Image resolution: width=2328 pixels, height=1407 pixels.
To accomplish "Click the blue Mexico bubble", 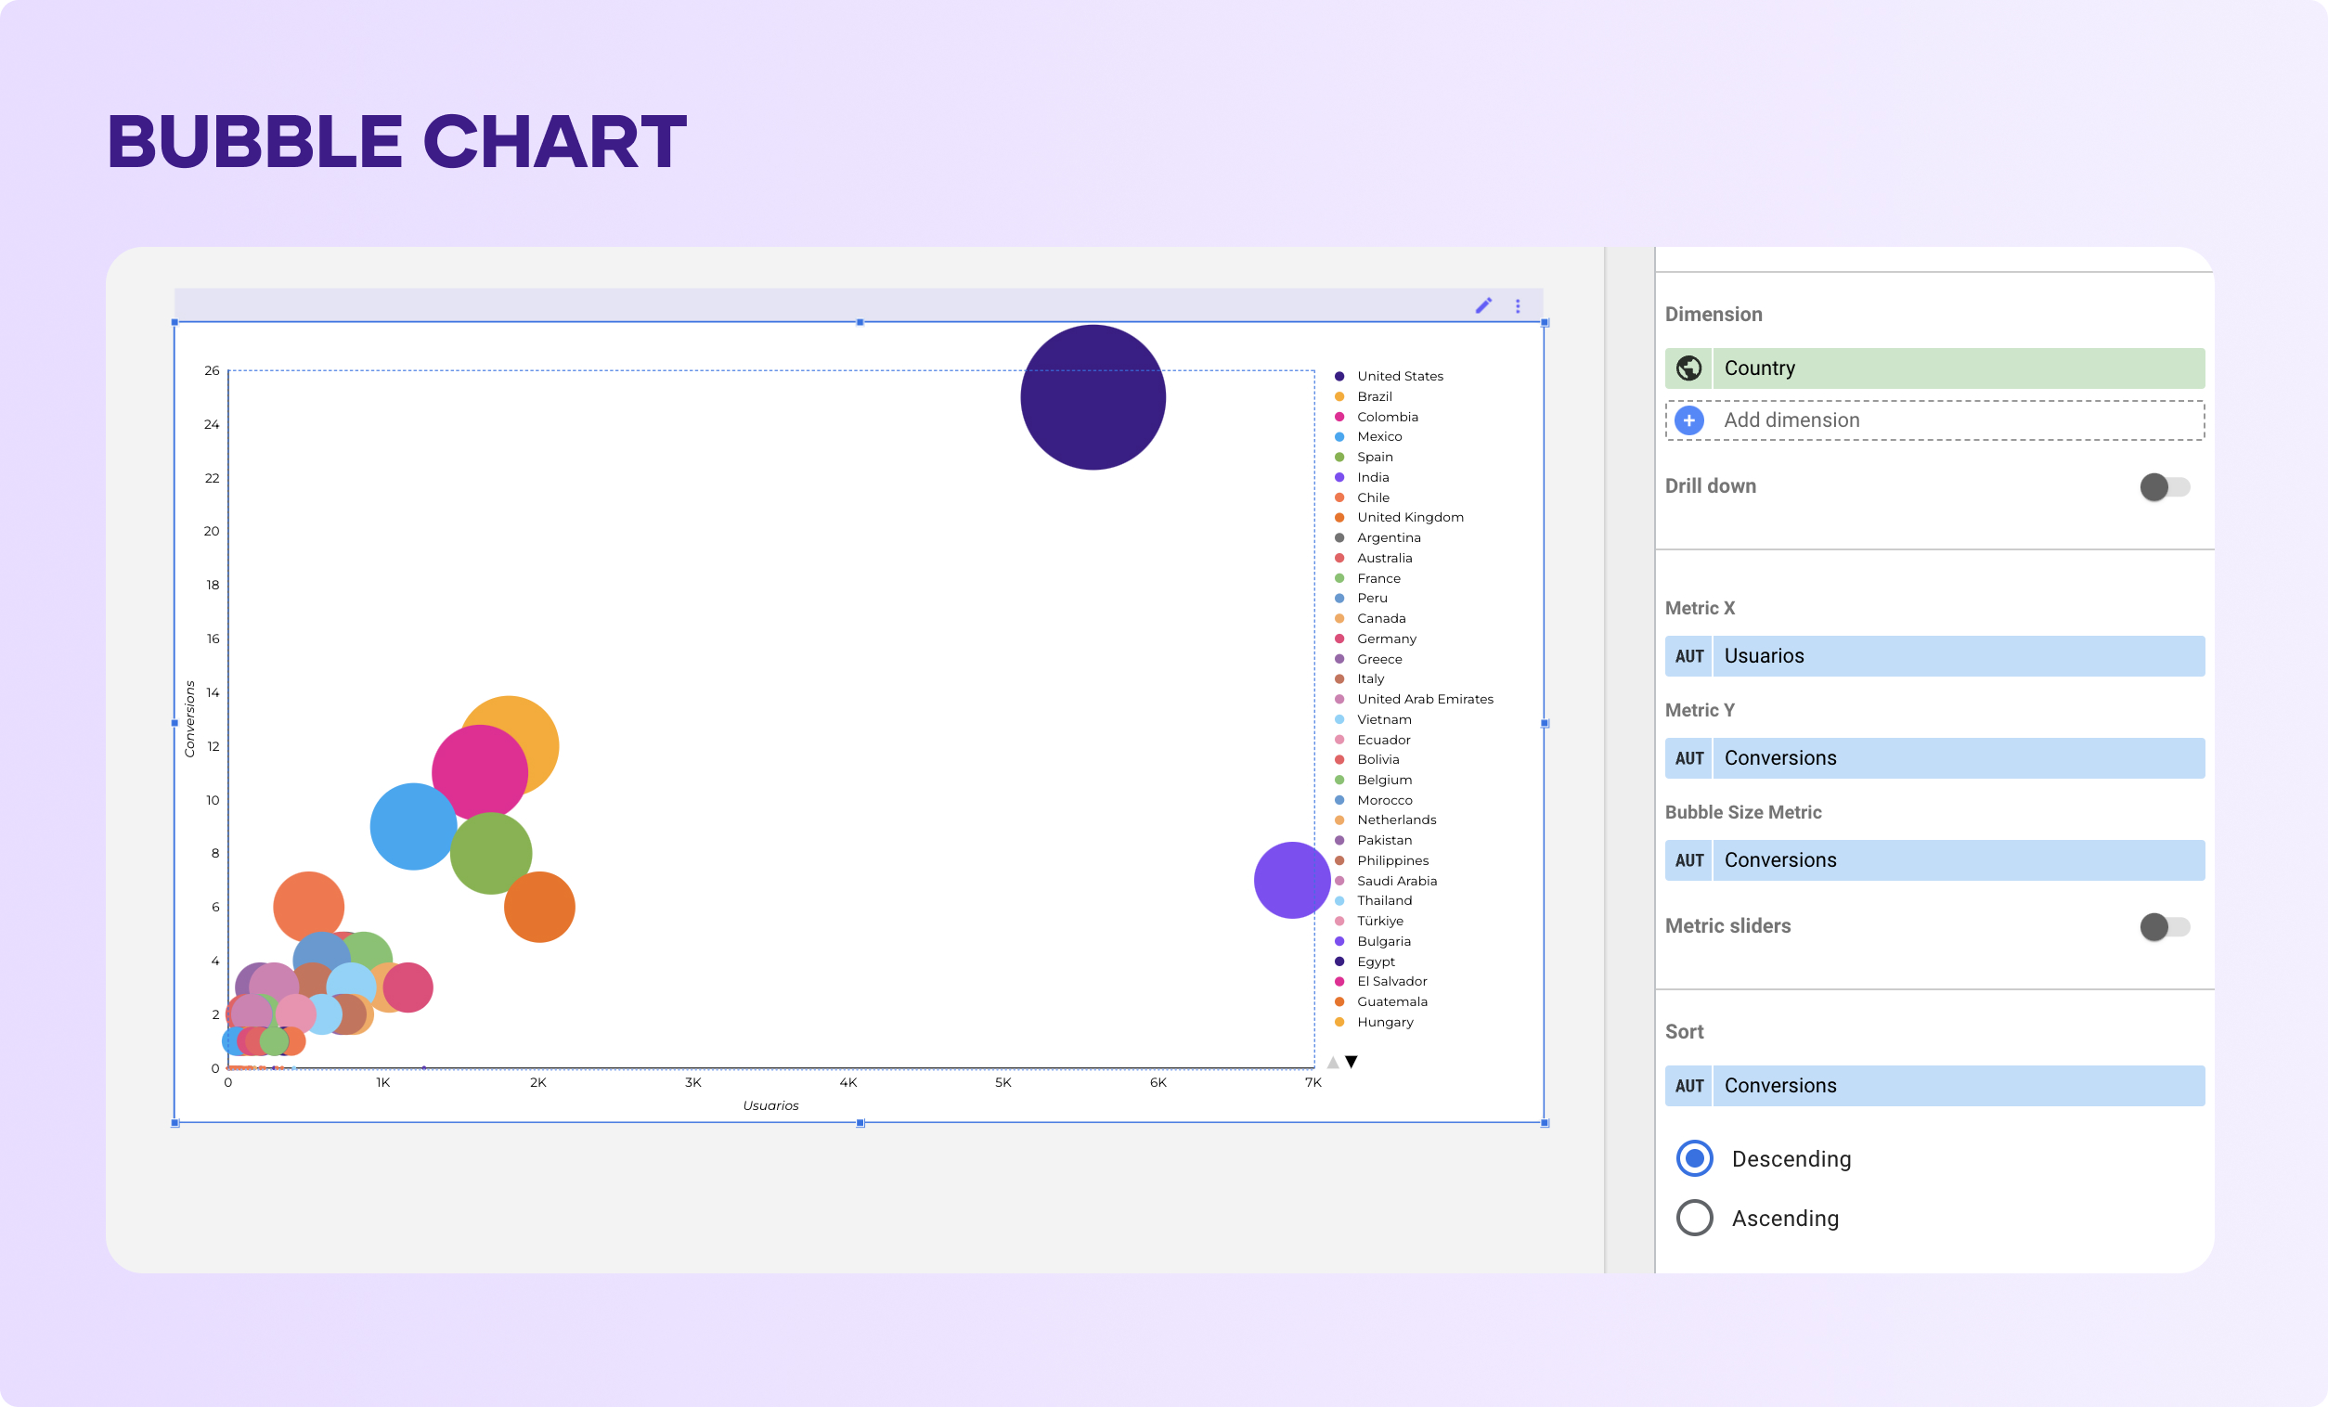I will (413, 826).
